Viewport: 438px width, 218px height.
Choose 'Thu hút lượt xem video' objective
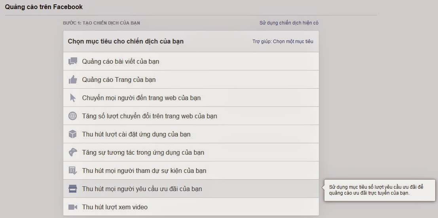[191, 207]
